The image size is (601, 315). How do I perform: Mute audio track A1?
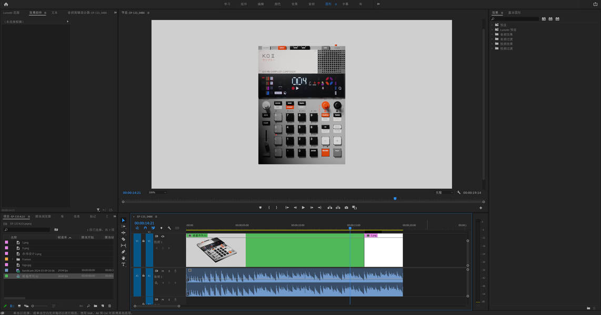(163, 271)
